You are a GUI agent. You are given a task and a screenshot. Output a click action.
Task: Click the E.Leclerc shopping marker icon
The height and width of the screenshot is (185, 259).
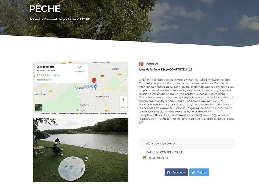tap(95, 86)
